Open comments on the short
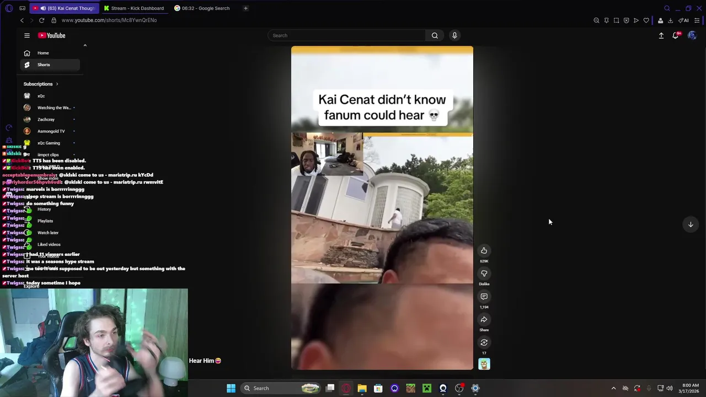 click(484, 297)
